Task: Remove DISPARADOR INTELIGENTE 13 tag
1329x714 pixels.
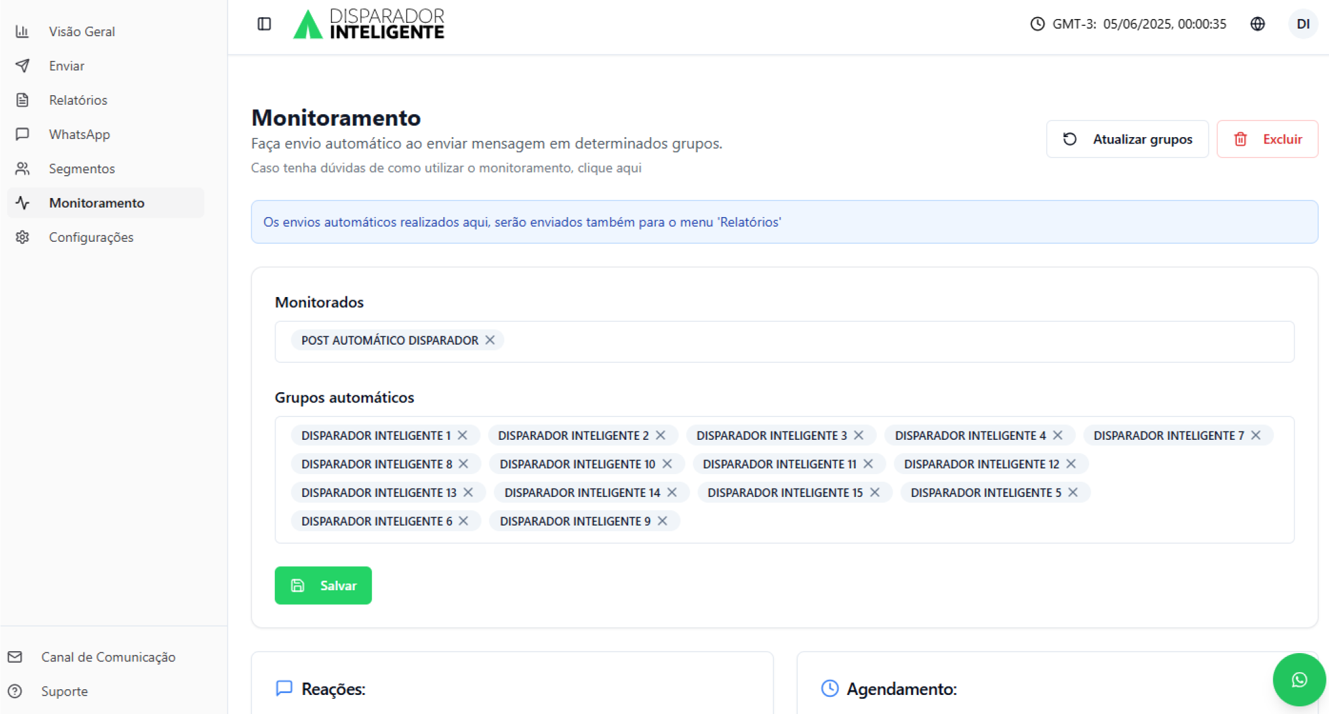Action: click(x=468, y=493)
